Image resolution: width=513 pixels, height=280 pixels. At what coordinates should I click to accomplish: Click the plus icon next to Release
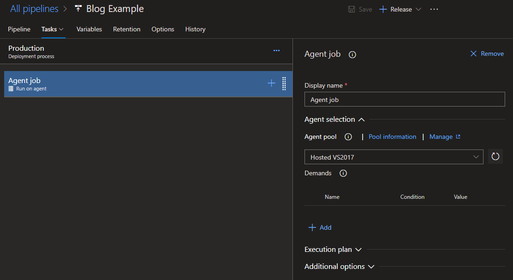click(x=383, y=9)
